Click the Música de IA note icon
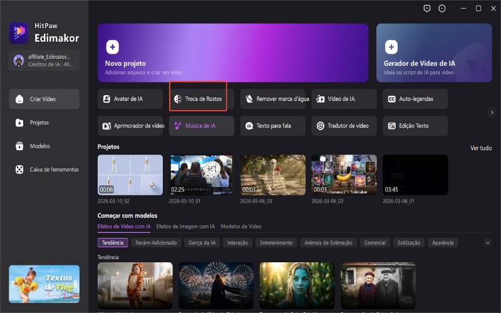 (x=178, y=126)
